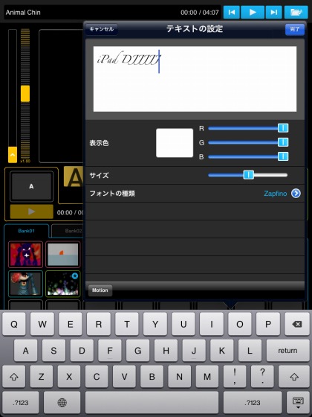Adjust the R color slider handle

(x=283, y=128)
